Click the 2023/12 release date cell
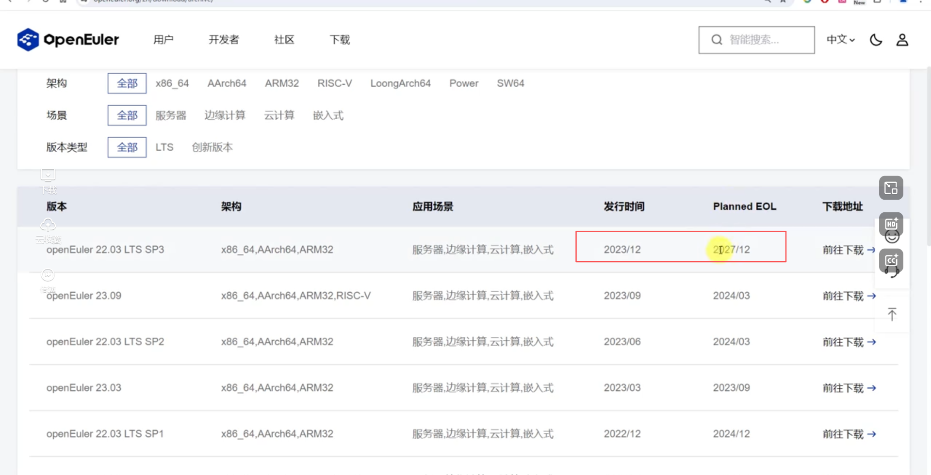This screenshot has height=475, width=931. click(x=622, y=250)
